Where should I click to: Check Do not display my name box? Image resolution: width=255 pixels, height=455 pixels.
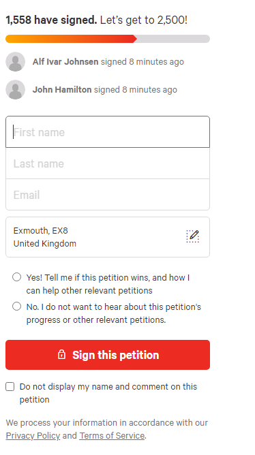pyautogui.click(x=10, y=386)
